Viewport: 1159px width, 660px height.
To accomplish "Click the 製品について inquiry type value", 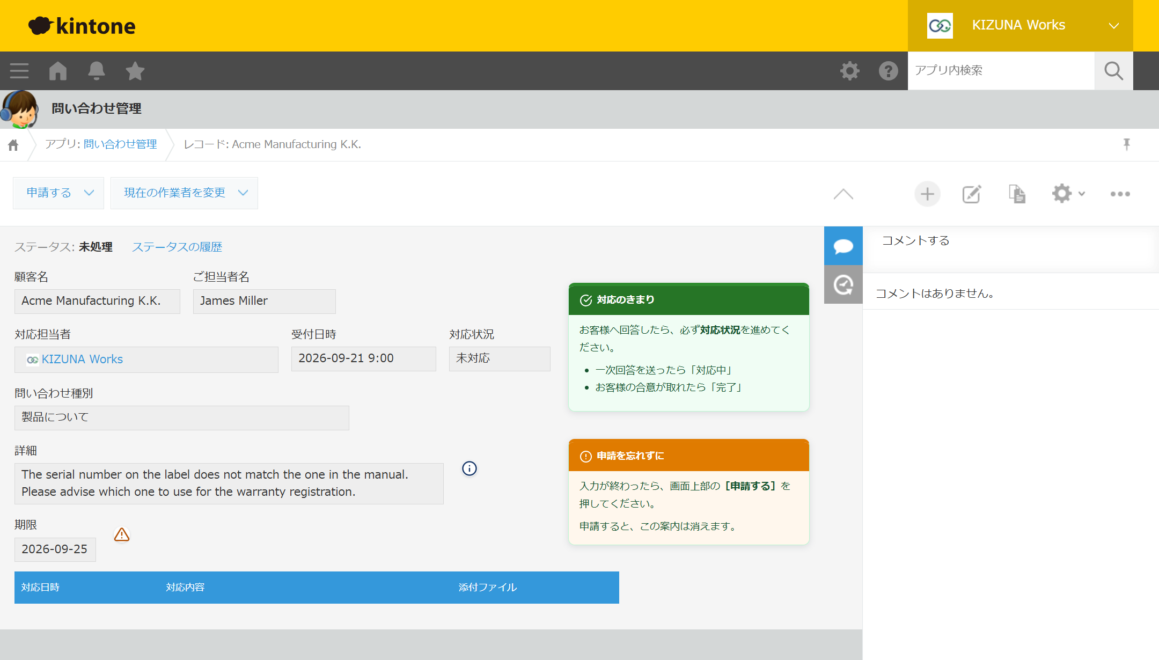I will [x=182, y=417].
